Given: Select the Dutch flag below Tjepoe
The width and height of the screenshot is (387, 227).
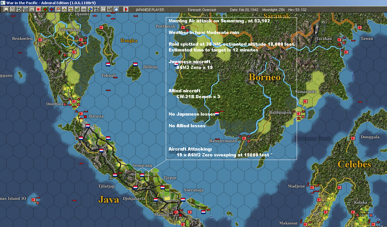Looking at the screenshot, I should click(x=162, y=187).
